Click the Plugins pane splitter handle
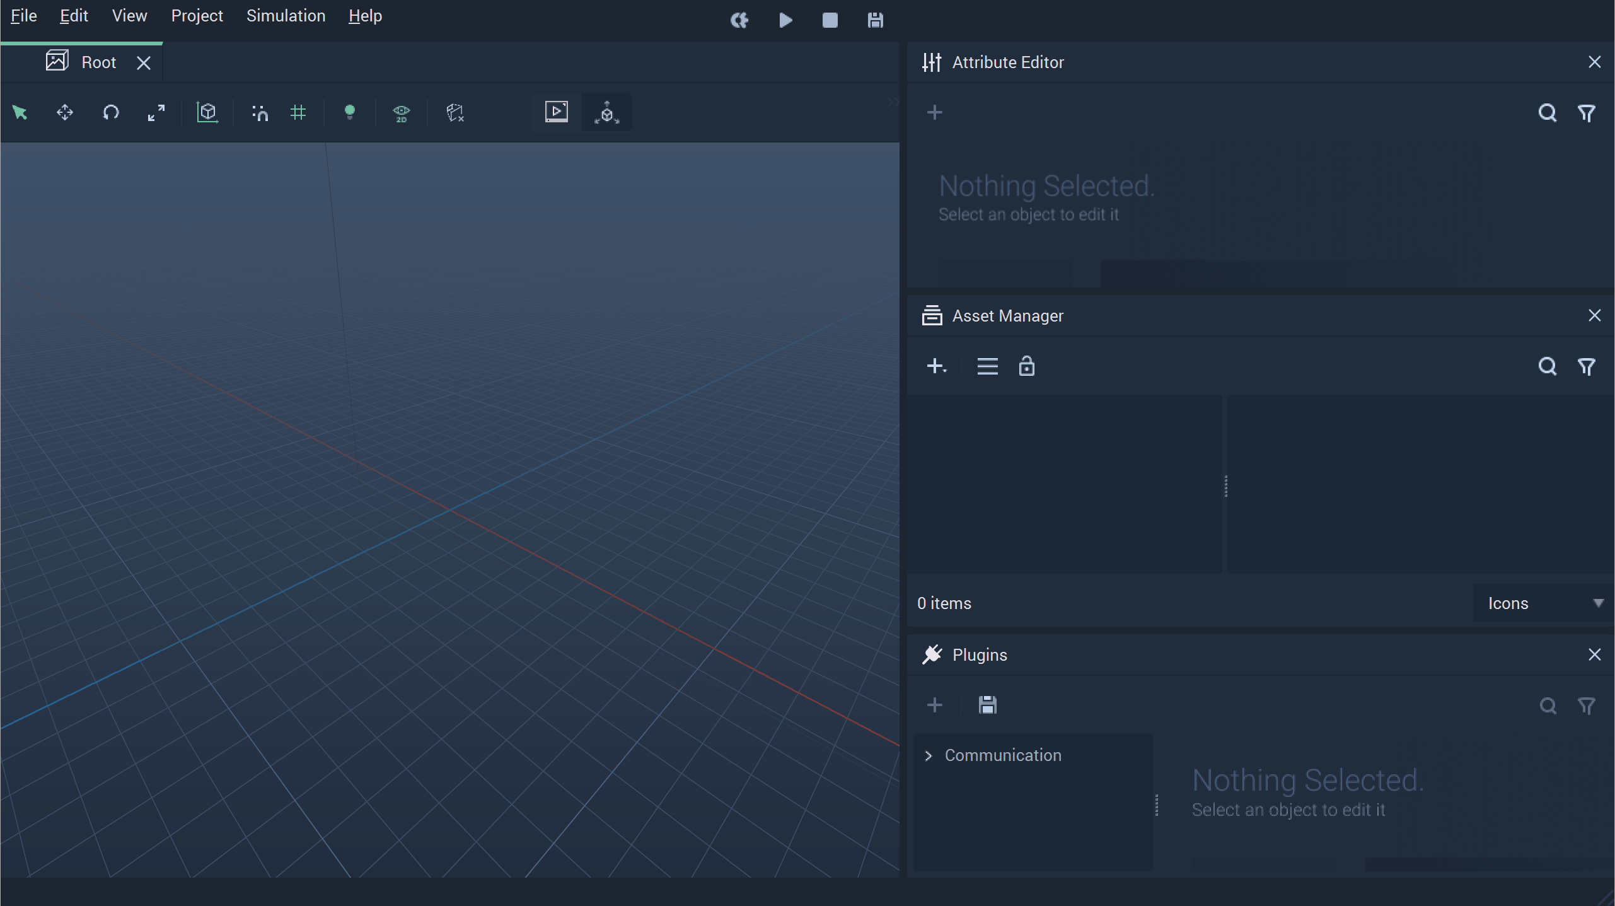Image resolution: width=1615 pixels, height=906 pixels. (1156, 805)
